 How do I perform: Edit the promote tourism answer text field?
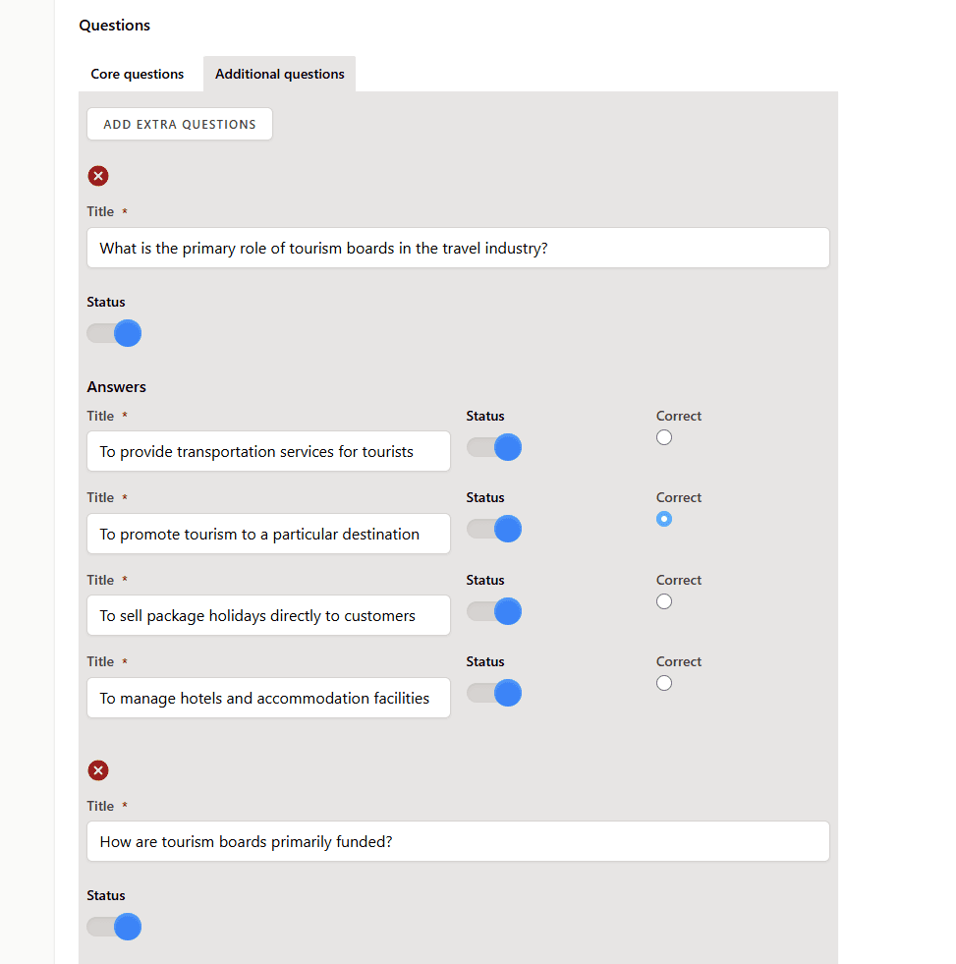click(x=268, y=534)
